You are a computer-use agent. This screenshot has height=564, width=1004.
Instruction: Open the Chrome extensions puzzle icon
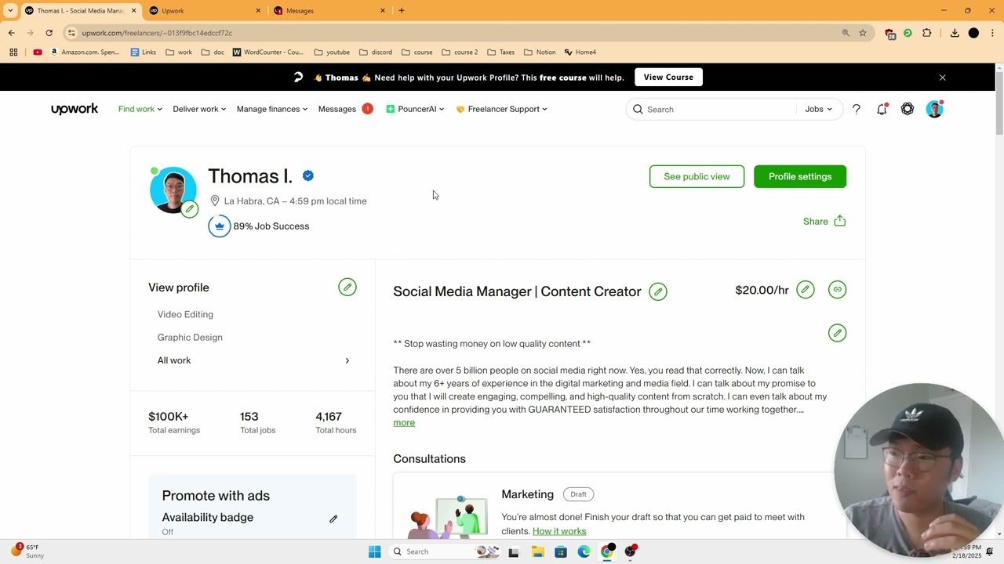[927, 33]
